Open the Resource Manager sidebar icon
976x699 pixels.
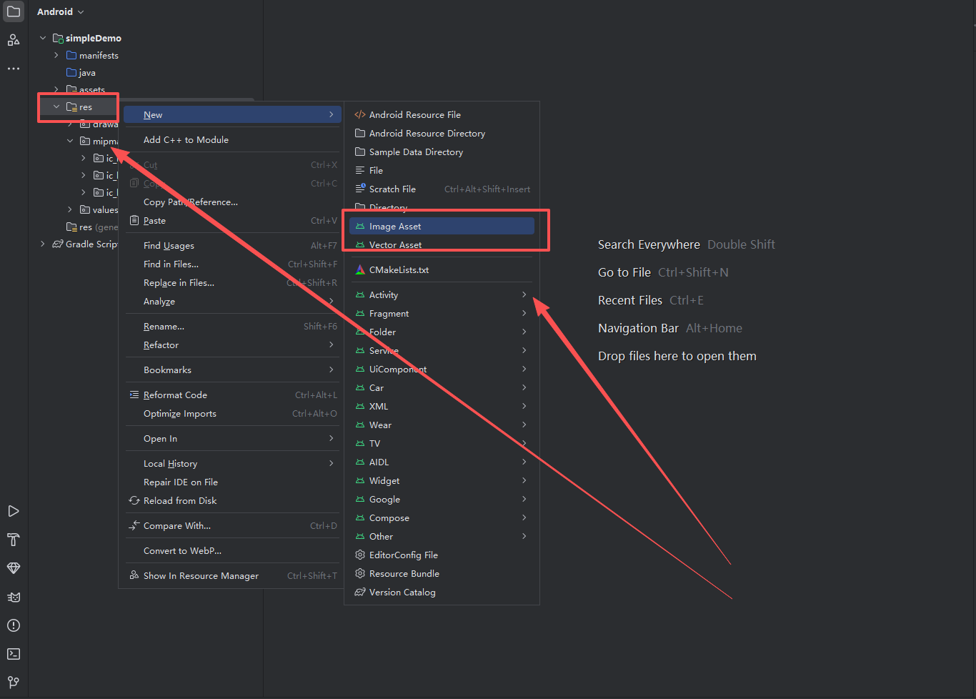click(14, 40)
